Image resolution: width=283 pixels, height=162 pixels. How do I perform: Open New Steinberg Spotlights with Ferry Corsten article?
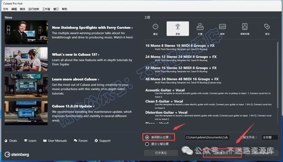(92, 27)
